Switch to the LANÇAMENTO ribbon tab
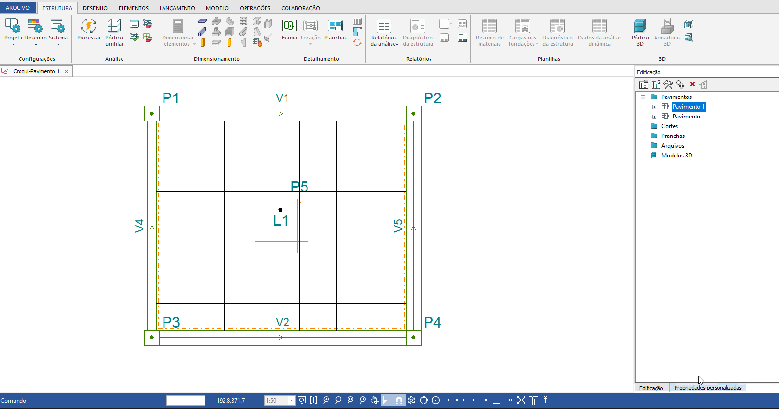 pos(177,8)
